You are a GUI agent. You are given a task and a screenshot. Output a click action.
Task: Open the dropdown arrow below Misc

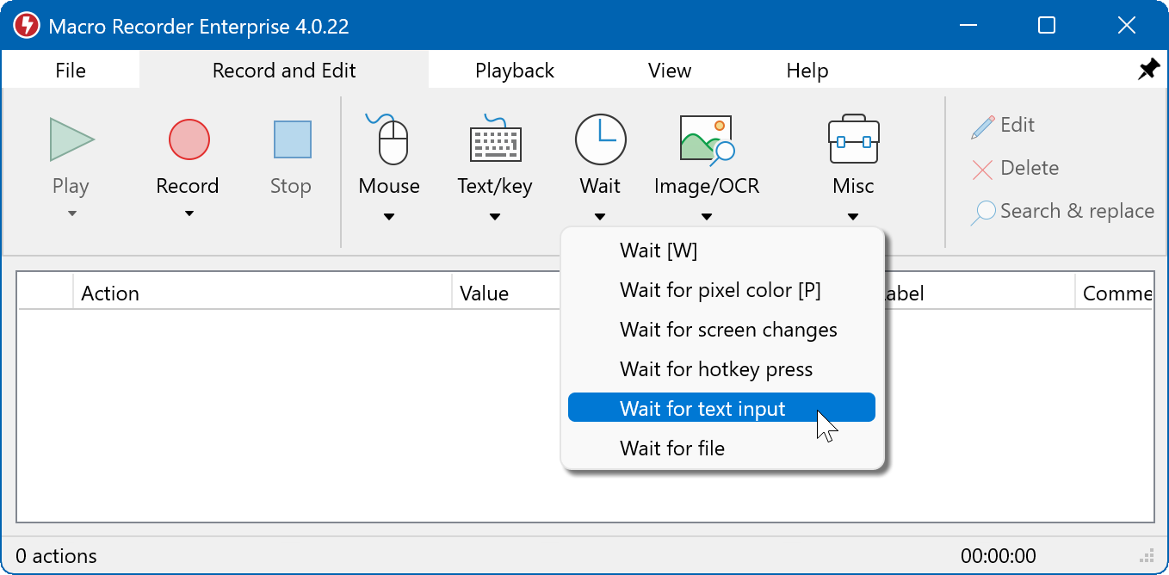(852, 217)
